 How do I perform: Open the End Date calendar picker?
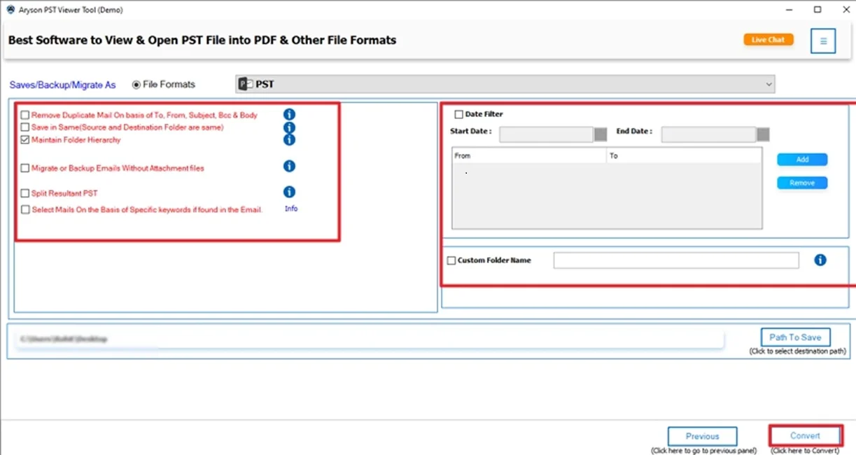(x=763, y=134)
